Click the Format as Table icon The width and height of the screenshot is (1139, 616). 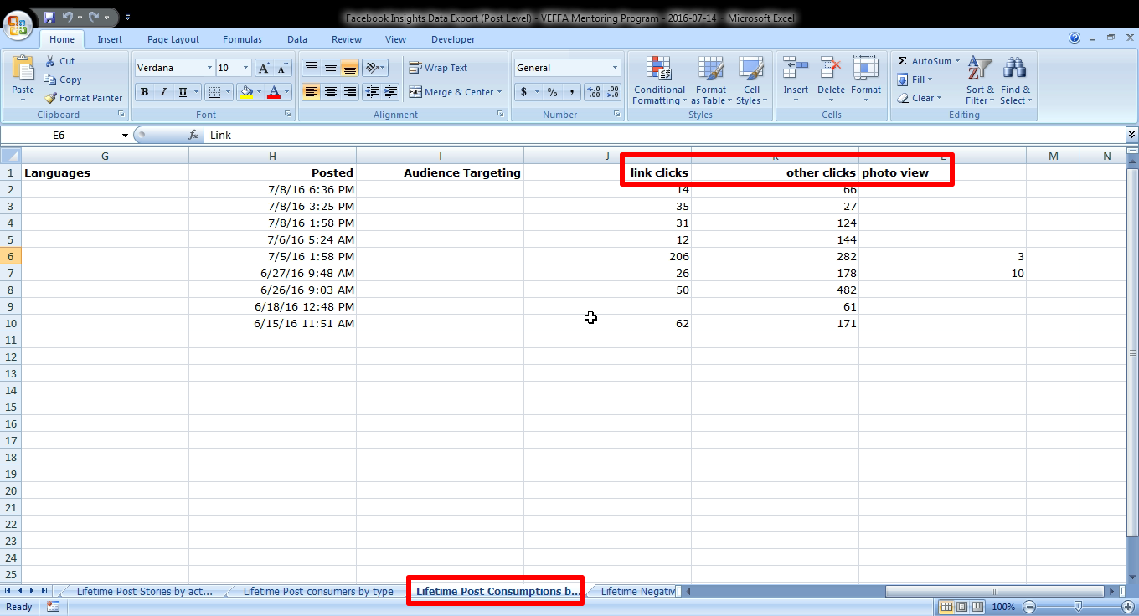[710, 70]
